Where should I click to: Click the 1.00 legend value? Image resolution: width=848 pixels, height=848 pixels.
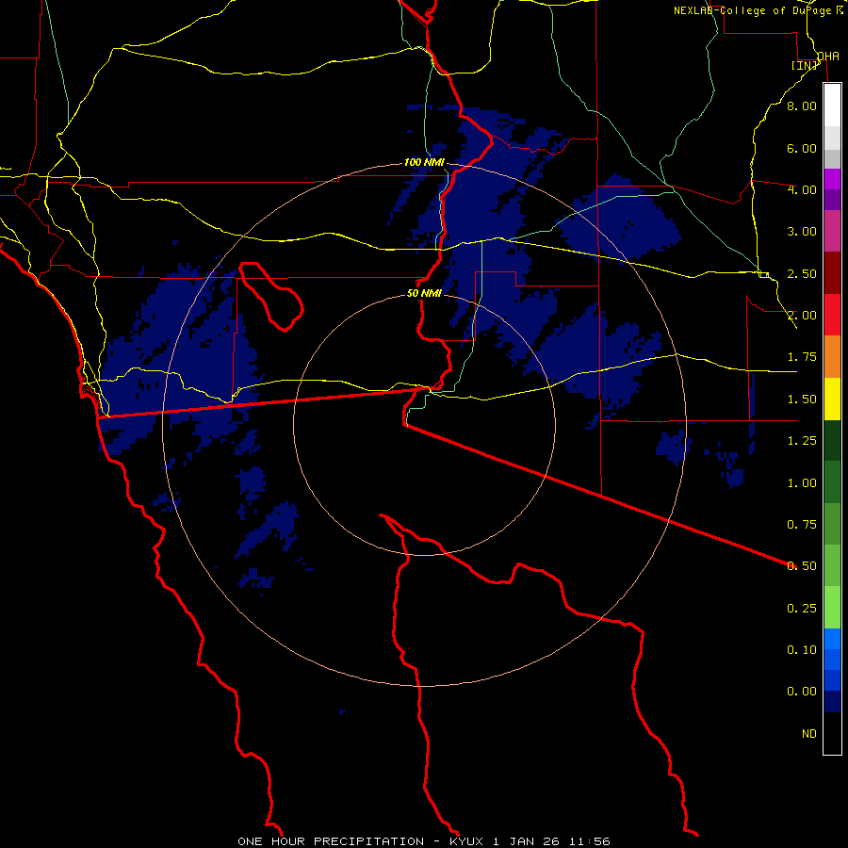(802, 483)
